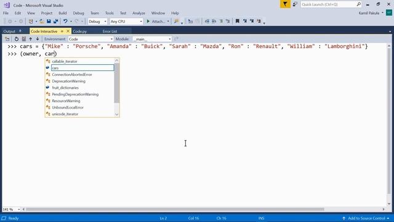This screenshot has width=394, height=222.
Task: Expand the Undo history dropdown arrow
Action: point(71,22)
